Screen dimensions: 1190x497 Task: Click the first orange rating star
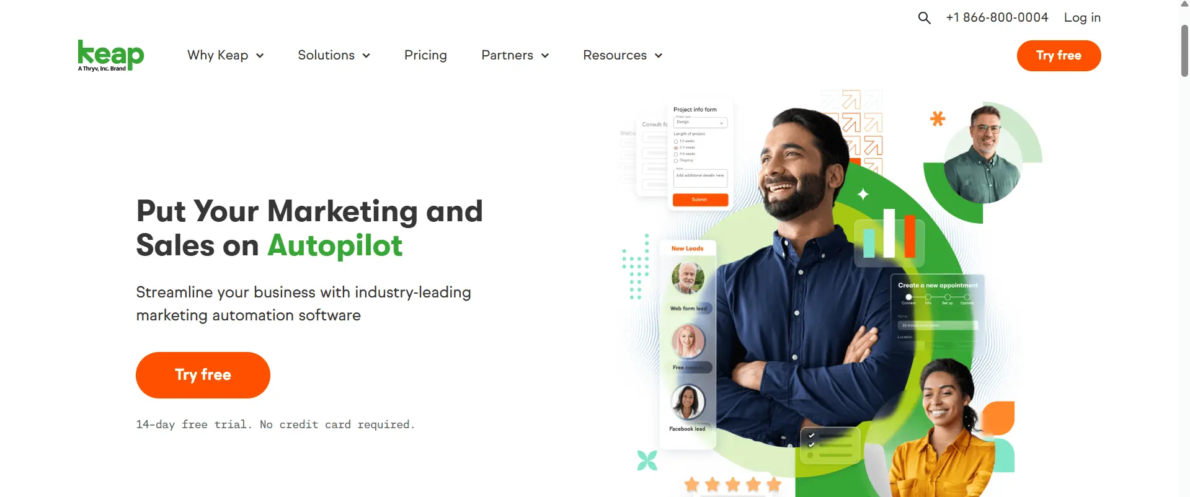coord(692,484)
